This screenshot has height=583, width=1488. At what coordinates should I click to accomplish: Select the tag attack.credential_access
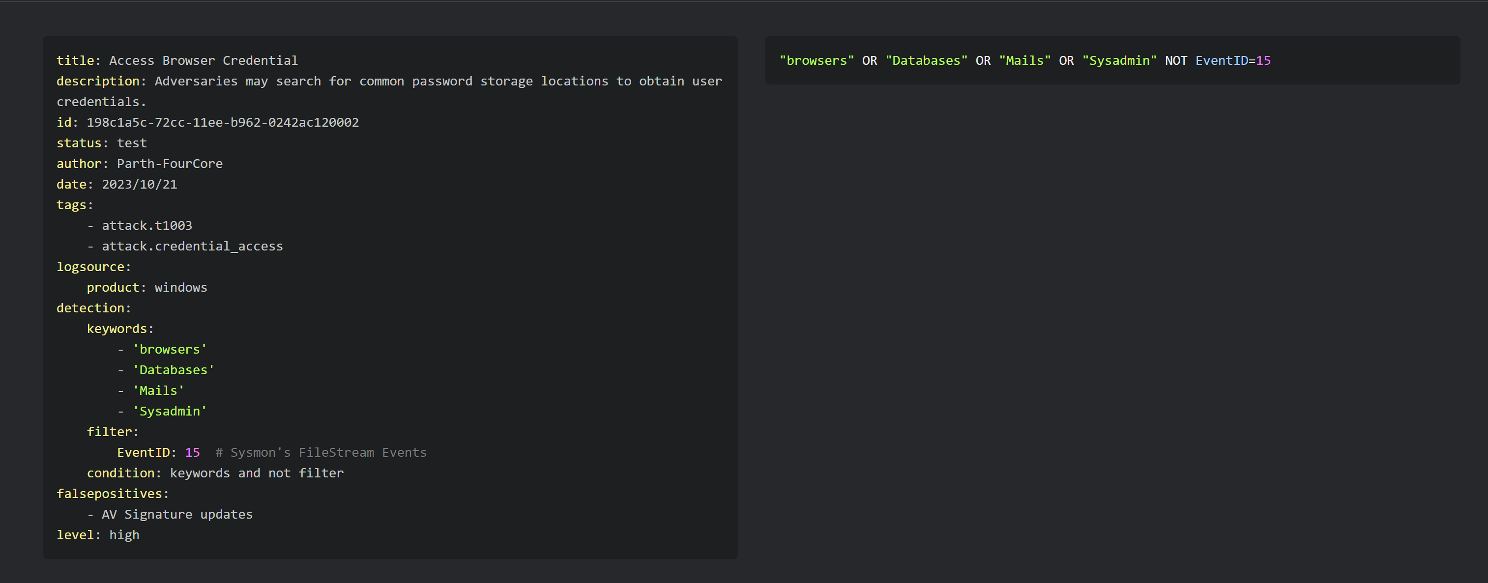coord(192,245)
